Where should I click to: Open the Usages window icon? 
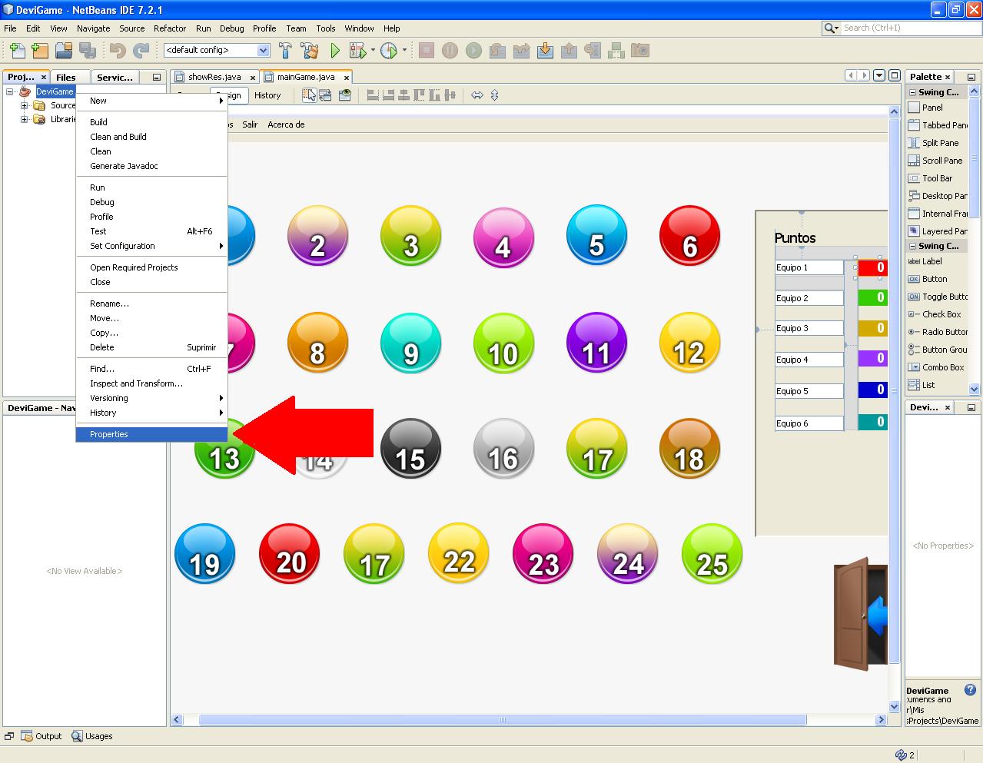pos(77,736)
